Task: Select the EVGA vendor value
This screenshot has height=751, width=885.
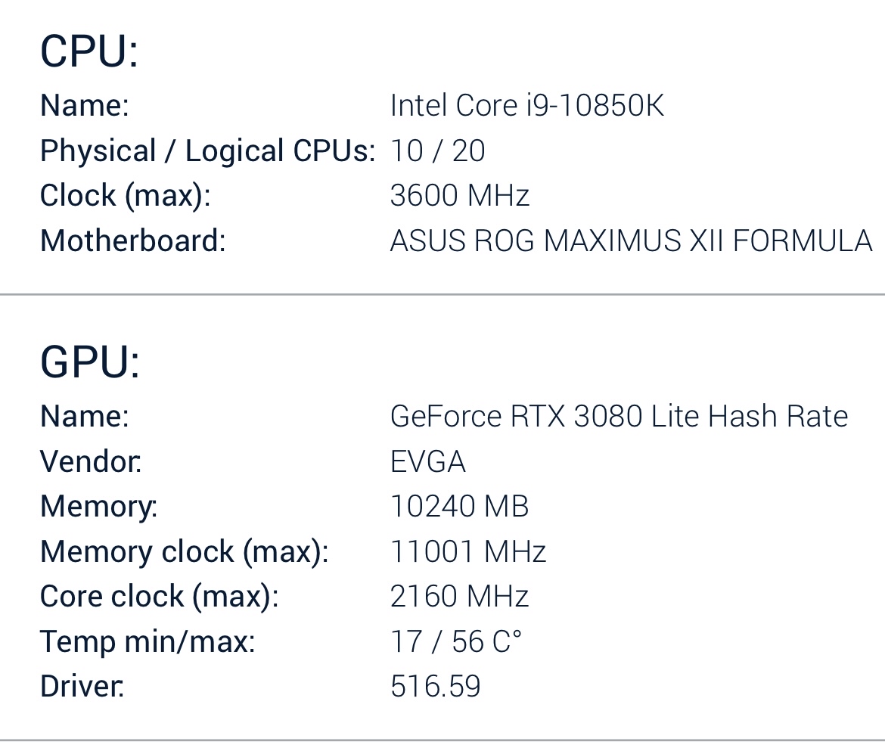Action: pos(428,461)
